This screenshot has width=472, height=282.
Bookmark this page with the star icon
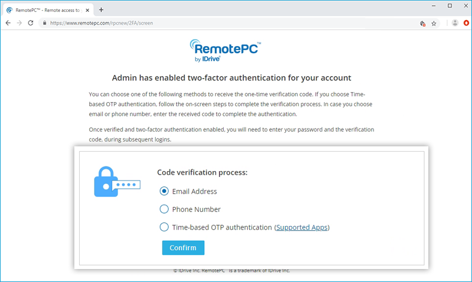[434, 23]
